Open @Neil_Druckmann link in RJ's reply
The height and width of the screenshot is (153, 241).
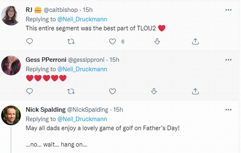(82, 19)
